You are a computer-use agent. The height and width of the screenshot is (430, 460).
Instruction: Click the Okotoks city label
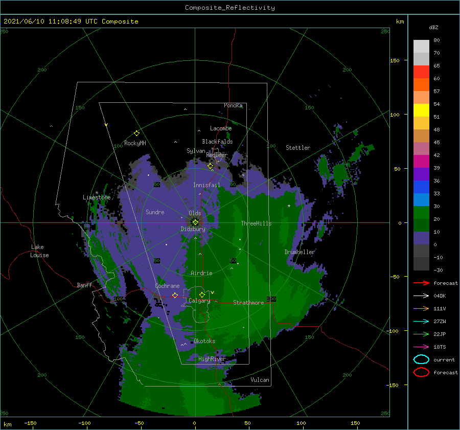[x=204, y=341]
